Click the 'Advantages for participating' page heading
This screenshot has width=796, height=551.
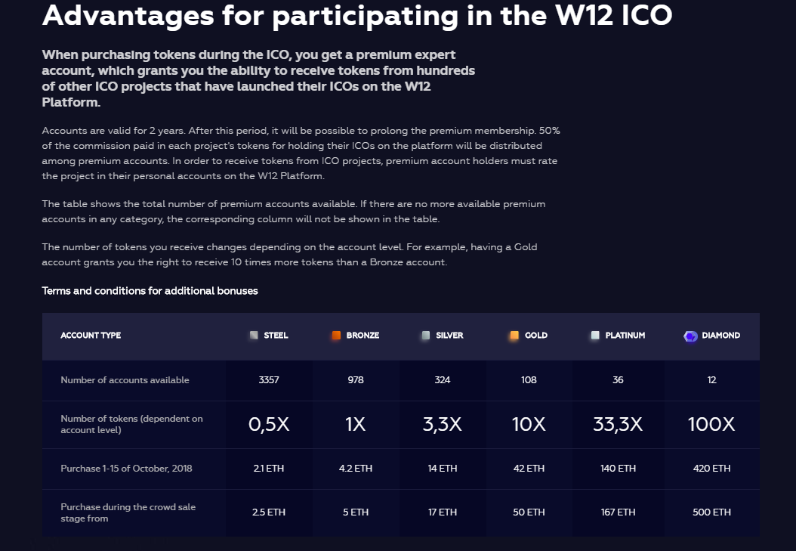[356, 15]
